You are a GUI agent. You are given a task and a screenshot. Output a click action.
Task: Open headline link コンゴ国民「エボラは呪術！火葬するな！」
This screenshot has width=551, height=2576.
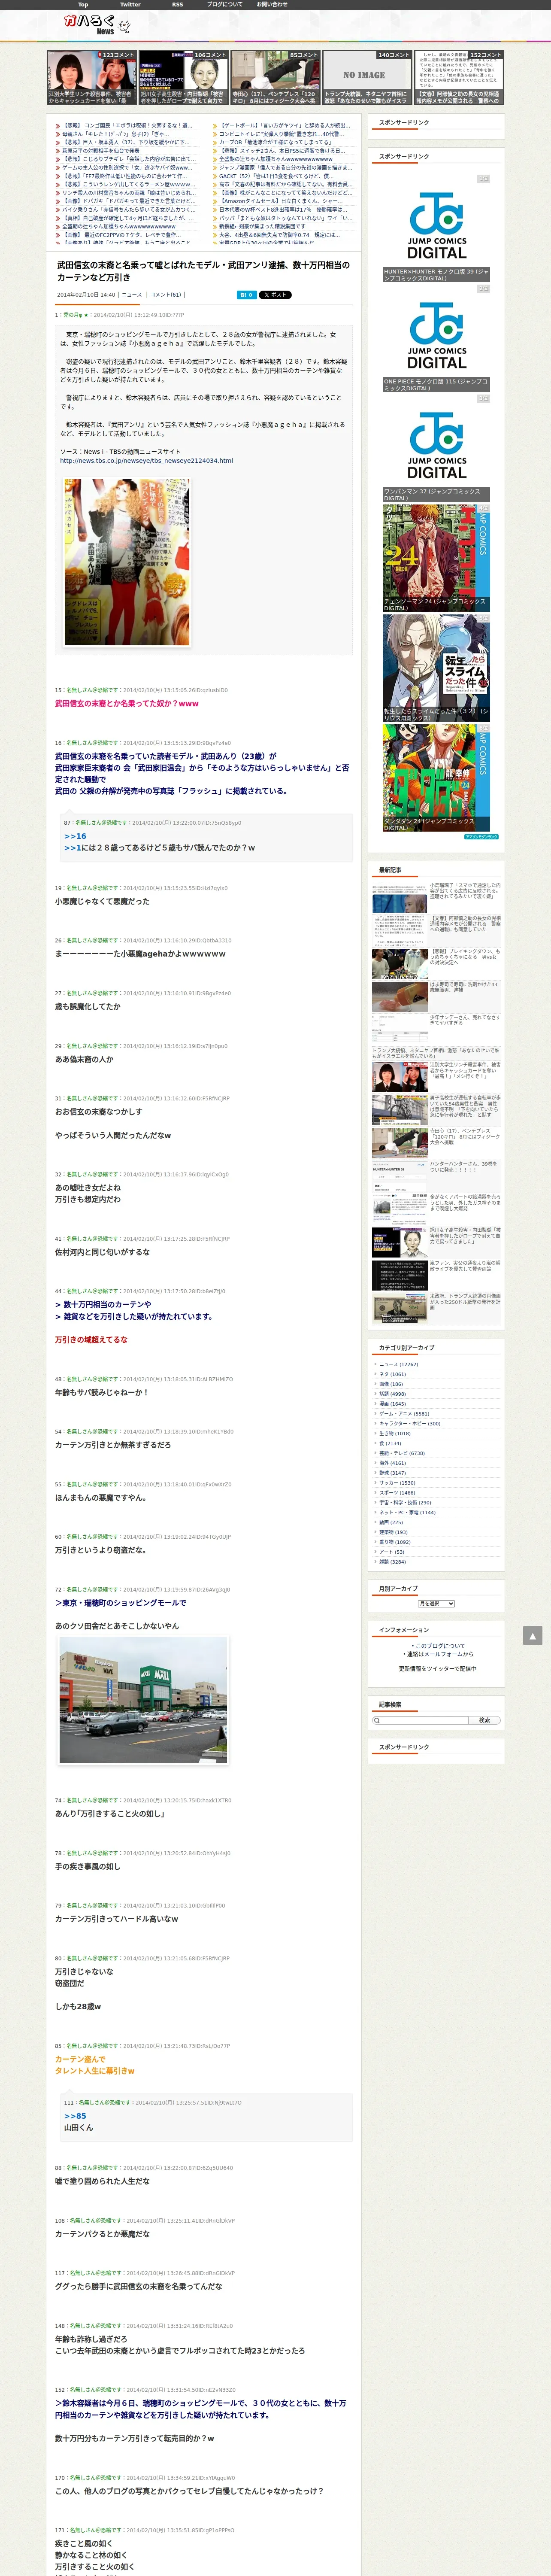point(127,126)
